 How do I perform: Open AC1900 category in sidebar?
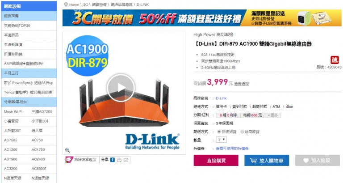[x=11, y=159]
